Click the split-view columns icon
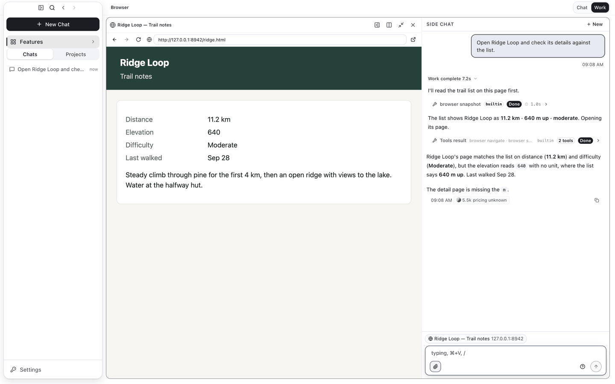 tap(389, 25)
